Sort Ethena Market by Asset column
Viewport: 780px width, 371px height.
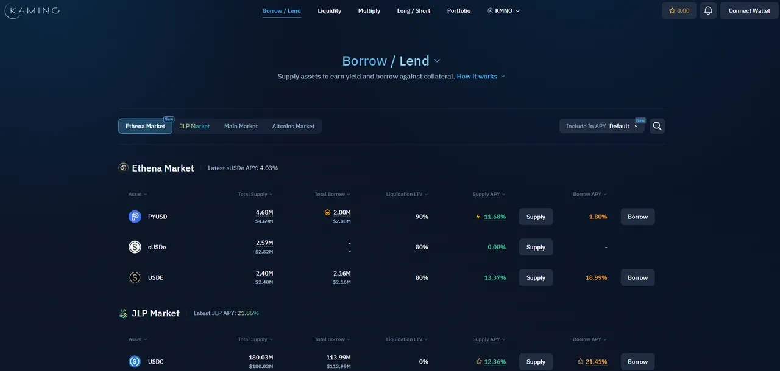138,194
